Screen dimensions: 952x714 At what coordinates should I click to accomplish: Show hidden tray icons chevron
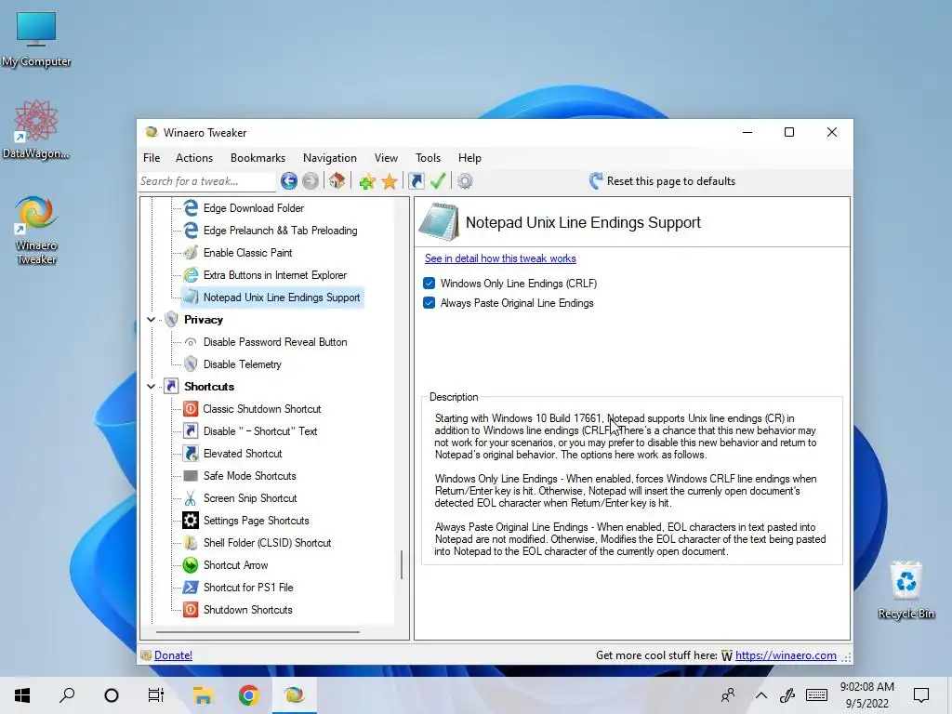coord(760,695)
